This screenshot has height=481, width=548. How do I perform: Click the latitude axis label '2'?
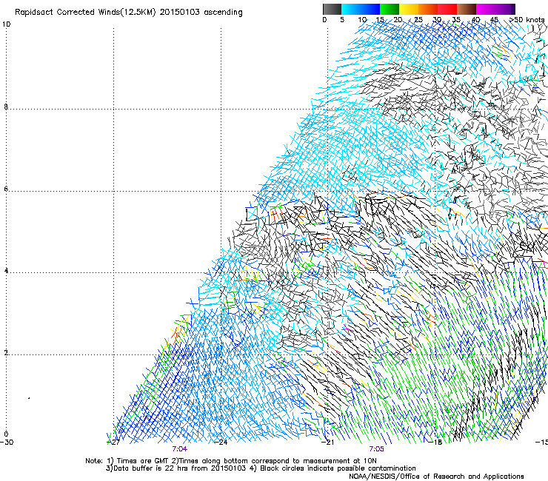pyautogui.click(x=6, y=352)
